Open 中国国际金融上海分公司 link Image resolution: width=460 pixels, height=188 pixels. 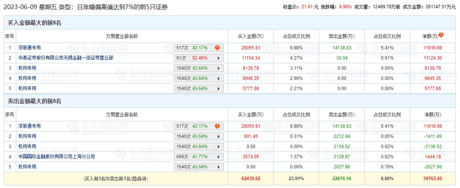pyautogui.click(x=57, y=156)
